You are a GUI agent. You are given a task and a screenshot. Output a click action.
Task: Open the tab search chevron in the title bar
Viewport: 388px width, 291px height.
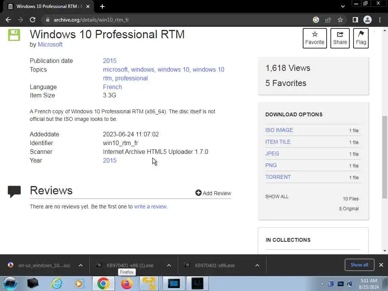[343, 6]
